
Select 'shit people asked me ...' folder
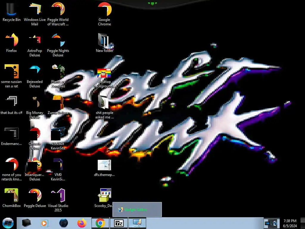[x=105, y=107]
